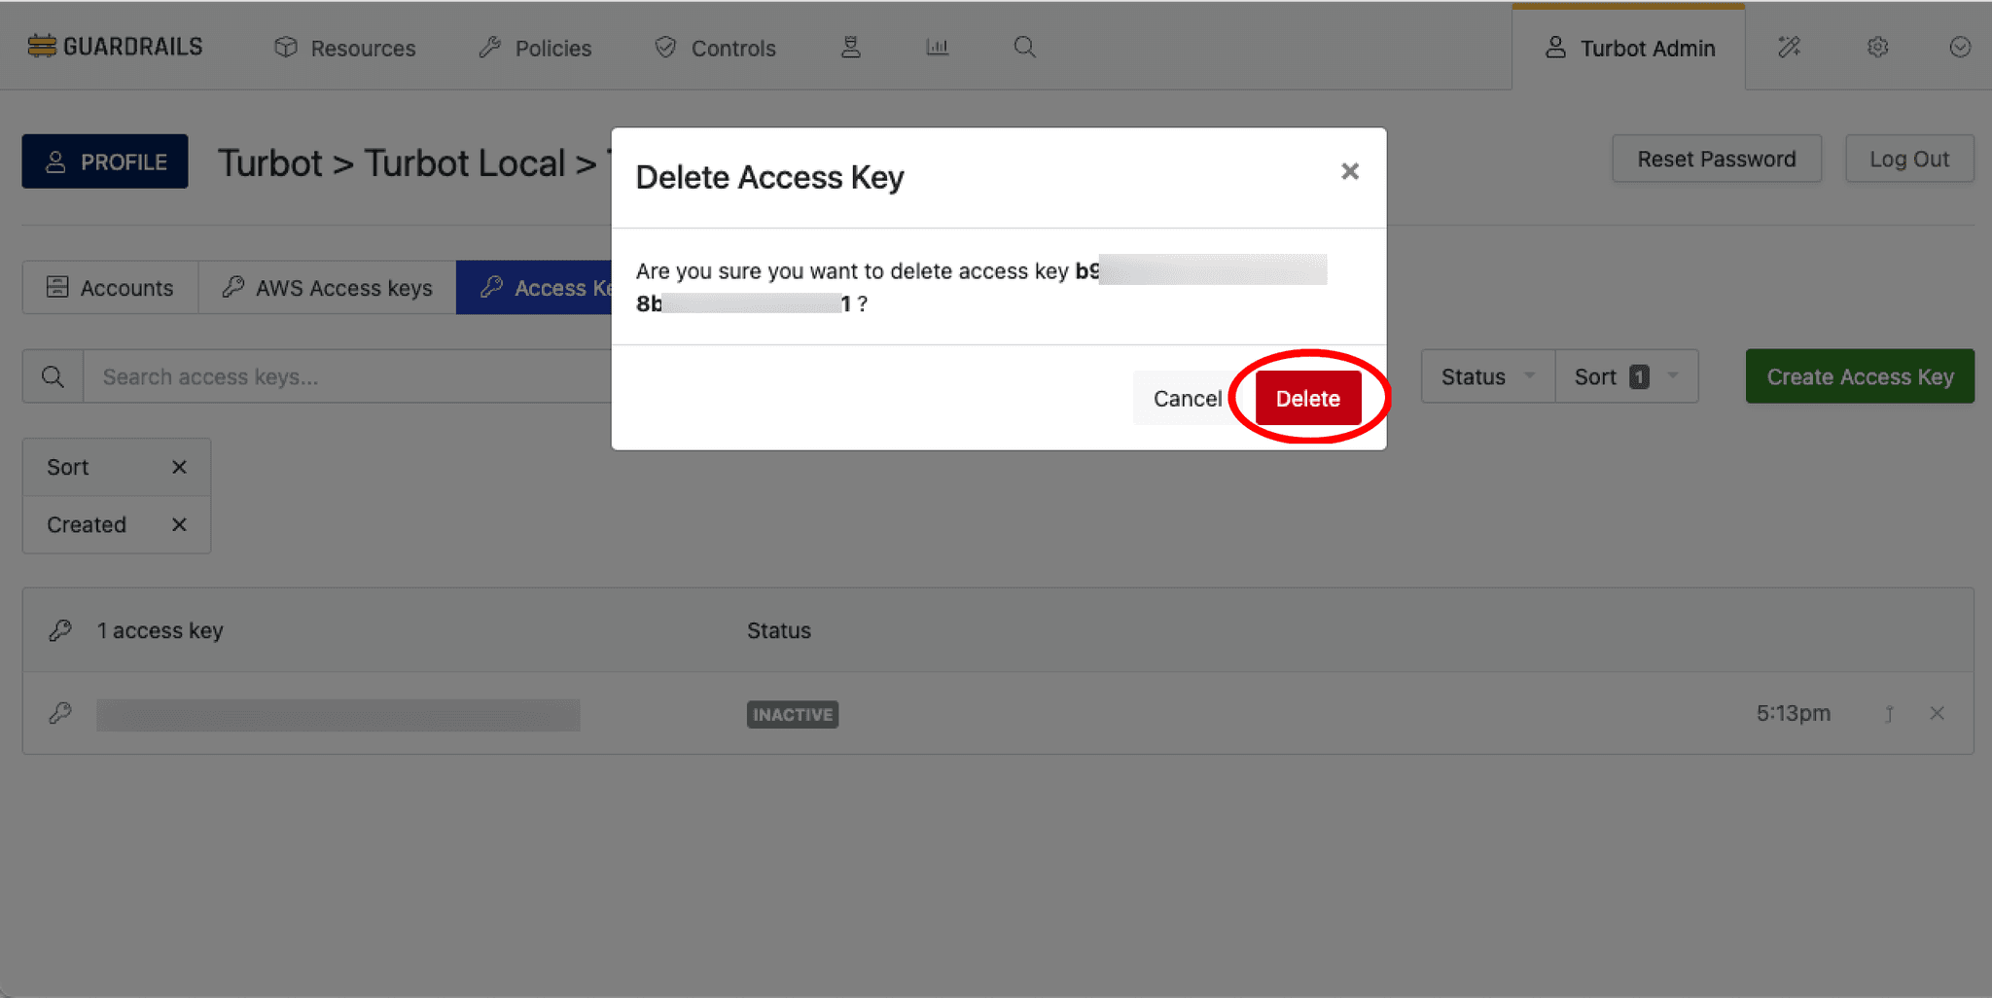1992x998 pixels.
Task: Click the magic wand icon in navbar
Action: [x=1790, y=46]
